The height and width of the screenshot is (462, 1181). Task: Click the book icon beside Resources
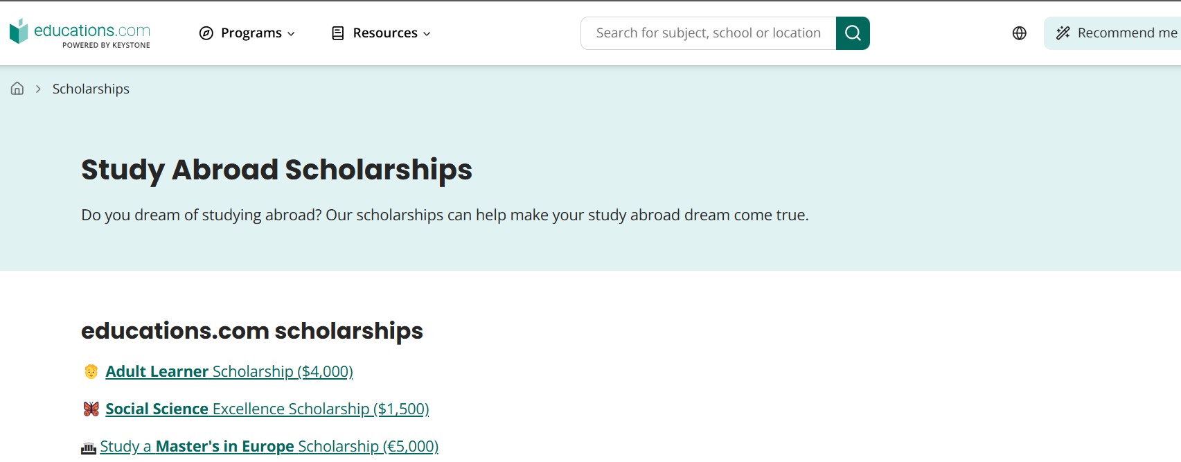click(337, 33)
